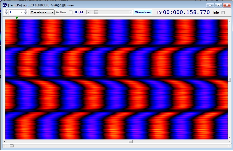Screen dimensions: 233x151
Task: Click the green triangle position marker
Action: pyautogui.click(x=17, y=18)
